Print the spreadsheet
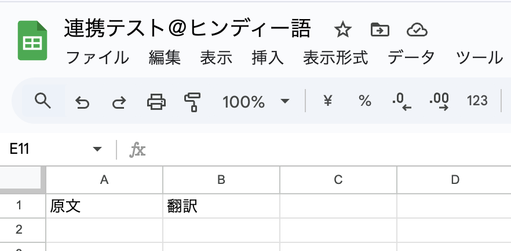Image resolution: width=511 pixels, height=251 pixels. (156, 102)
